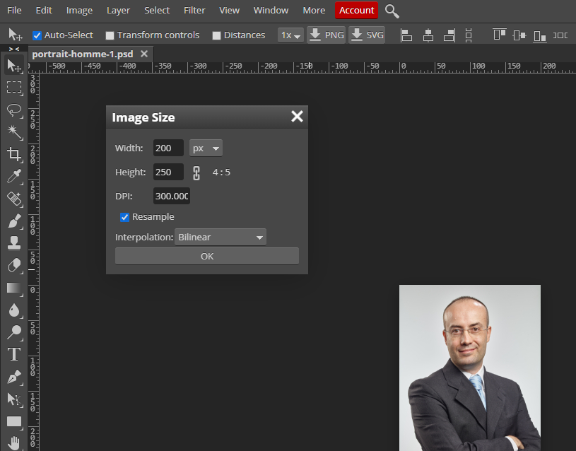
Task: Select the Magic Wand tool
Action: [x=14, y=132]
